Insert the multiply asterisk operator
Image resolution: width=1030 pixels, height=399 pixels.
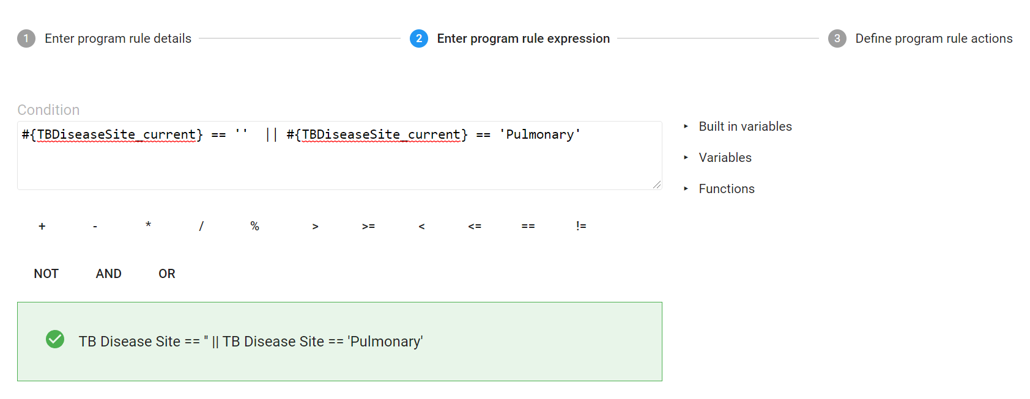tap(148, 226)
